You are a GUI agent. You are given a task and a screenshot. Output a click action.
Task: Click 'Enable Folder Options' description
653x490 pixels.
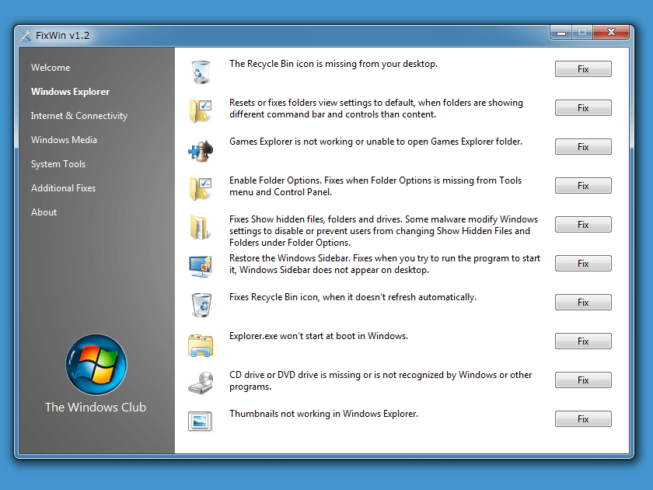[x=375, y=186]
